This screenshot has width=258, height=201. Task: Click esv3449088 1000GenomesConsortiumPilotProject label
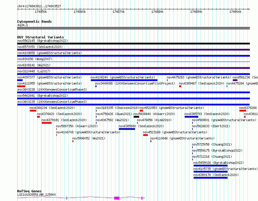point(135,83)
